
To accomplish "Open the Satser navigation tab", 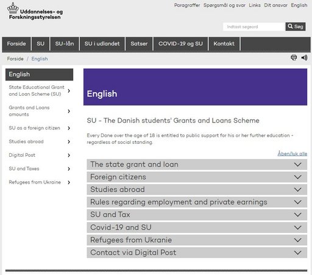I will pyautogui.click(x=139, y=44).
